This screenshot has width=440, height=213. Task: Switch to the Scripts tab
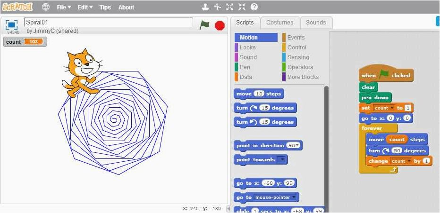[245, 23]
